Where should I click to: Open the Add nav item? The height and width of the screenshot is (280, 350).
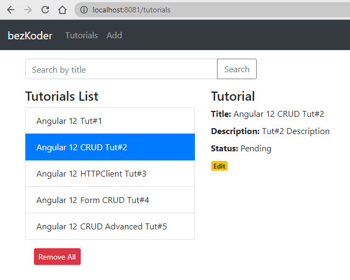[x=114, y=36]
